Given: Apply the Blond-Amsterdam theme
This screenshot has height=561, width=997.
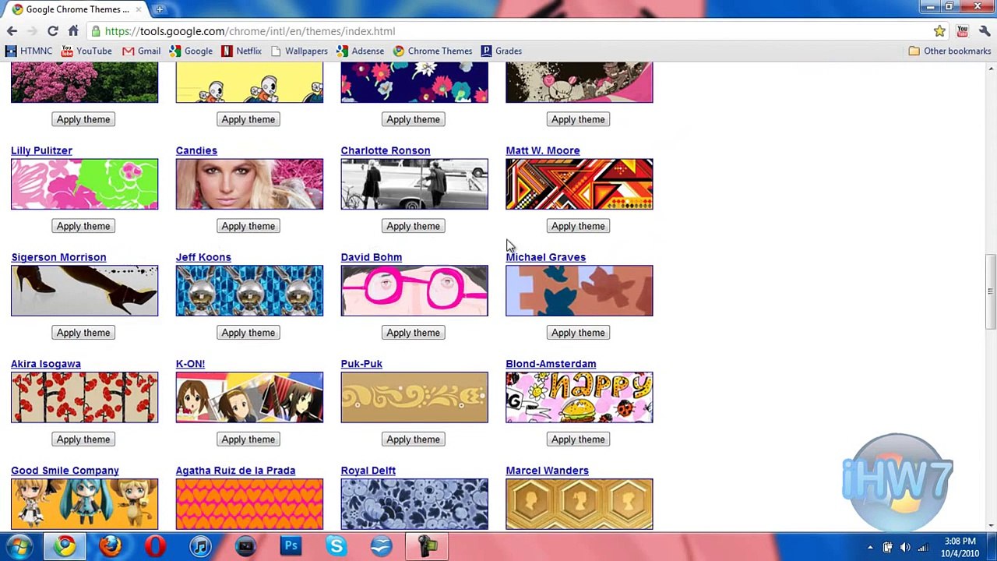Looking at the screenshot, I should [579, 439].
